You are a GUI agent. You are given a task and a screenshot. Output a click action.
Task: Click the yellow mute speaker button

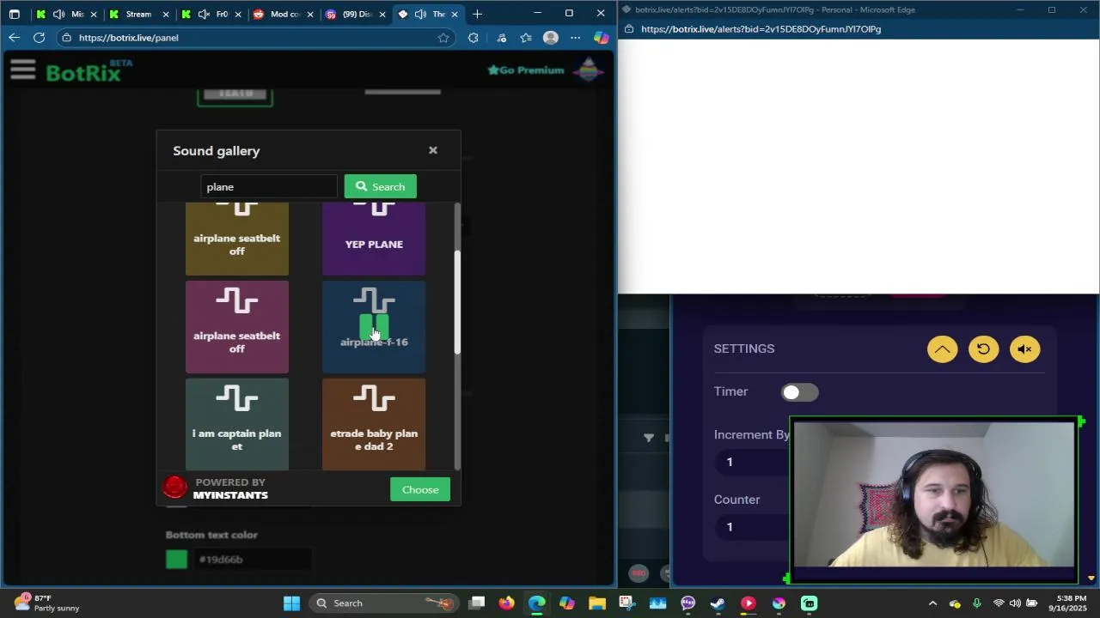tap(1024, 349)
